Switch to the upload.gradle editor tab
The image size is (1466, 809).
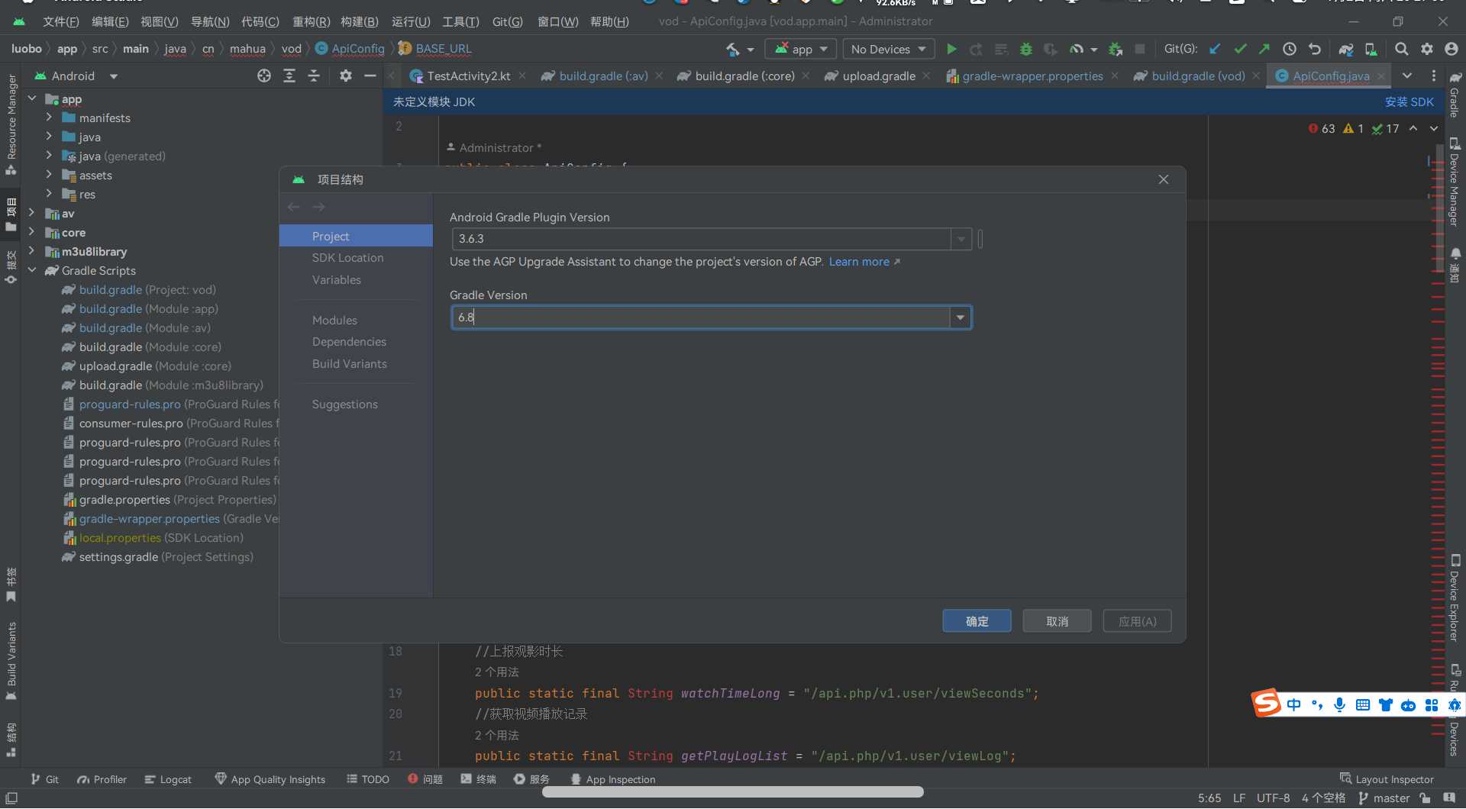(878, 76)
